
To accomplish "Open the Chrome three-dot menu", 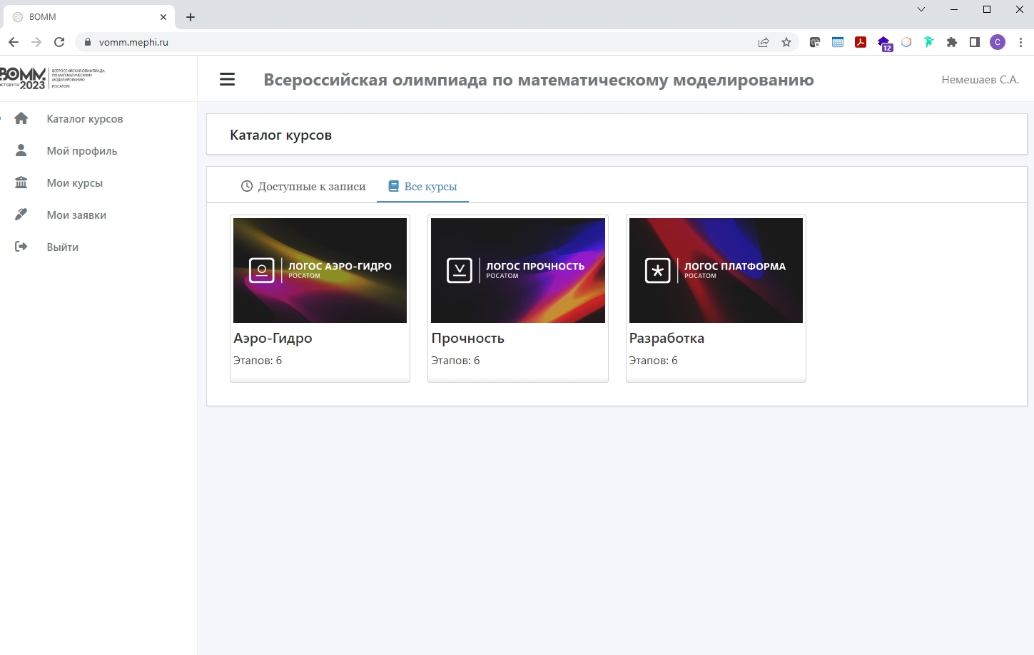I will [1020, 42].
